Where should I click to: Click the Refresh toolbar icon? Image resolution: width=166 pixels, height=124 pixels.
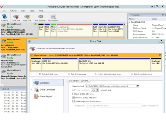point(5,18)
